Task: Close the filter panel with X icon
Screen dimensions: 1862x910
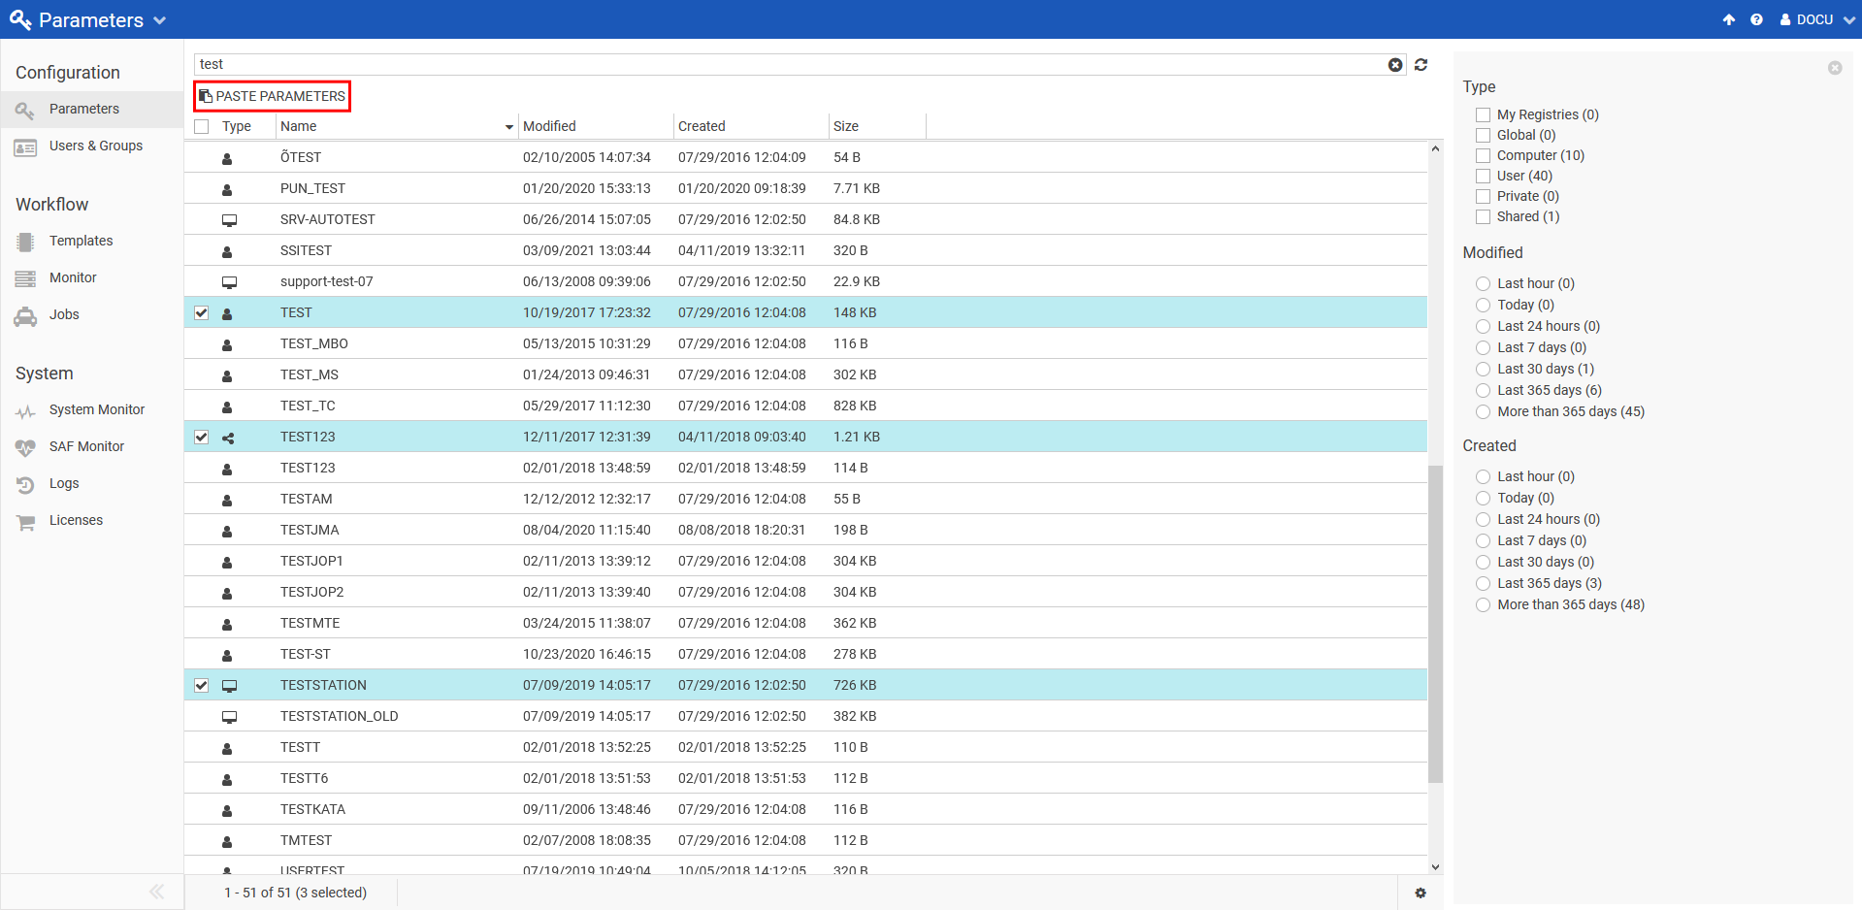Action: (1834, 68)
